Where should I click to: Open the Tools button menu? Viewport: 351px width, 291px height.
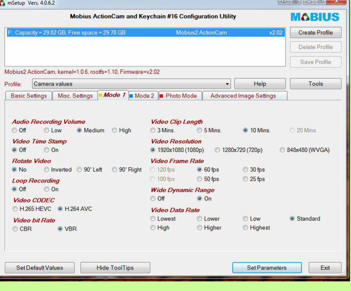pos(315,84)
